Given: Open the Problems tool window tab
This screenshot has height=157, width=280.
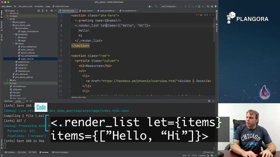Looking at the screenshot, I should click(x=10, y=152).
